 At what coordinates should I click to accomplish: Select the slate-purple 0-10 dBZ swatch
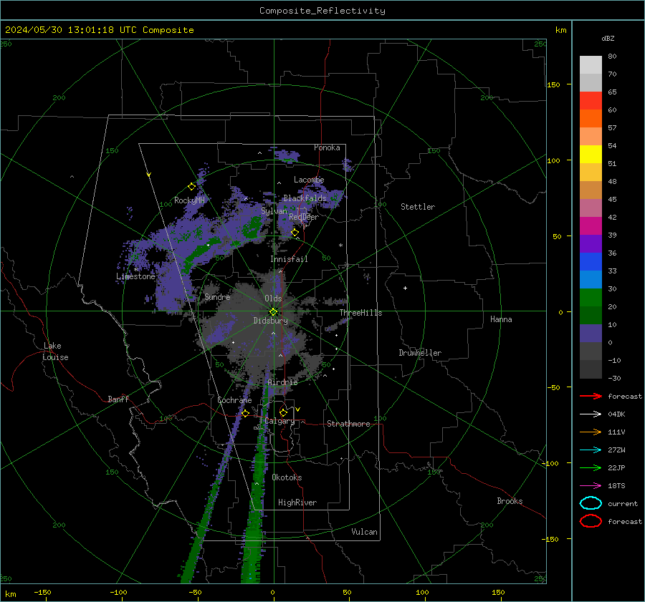591,334
